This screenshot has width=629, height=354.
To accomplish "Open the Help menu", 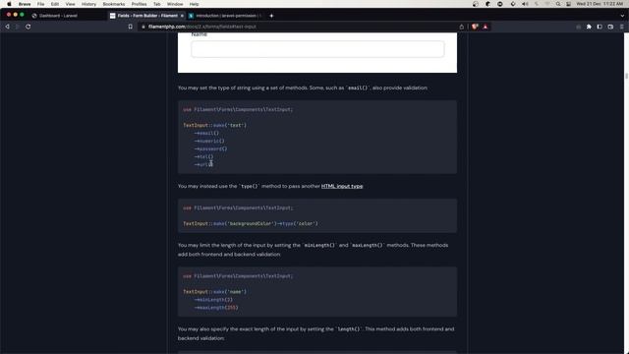I will [x=195, y=4].
